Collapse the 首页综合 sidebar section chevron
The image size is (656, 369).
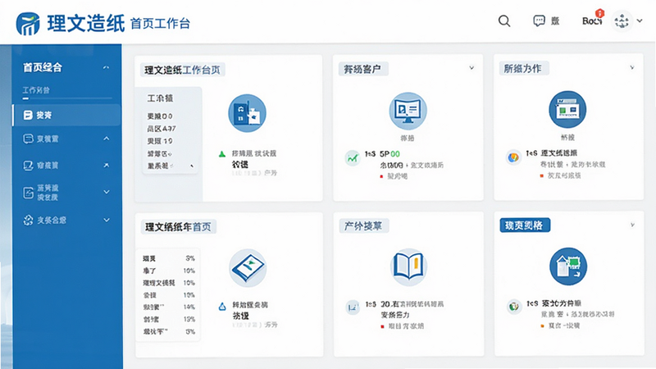coord(107,67)
